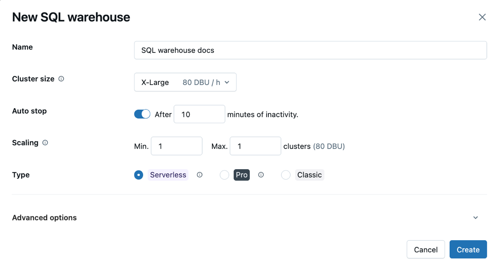The width and height of the screenshot is (496, 272).
Task: Close the New SQL warehouse dialog
Action: [x=482, y=17]
